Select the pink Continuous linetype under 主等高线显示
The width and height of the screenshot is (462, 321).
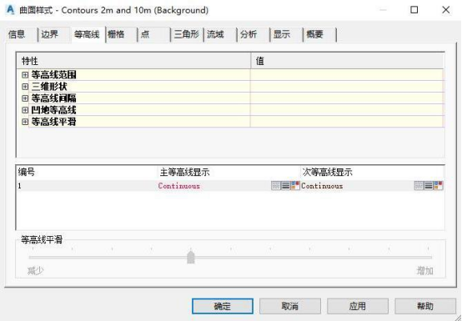point(178,186)
